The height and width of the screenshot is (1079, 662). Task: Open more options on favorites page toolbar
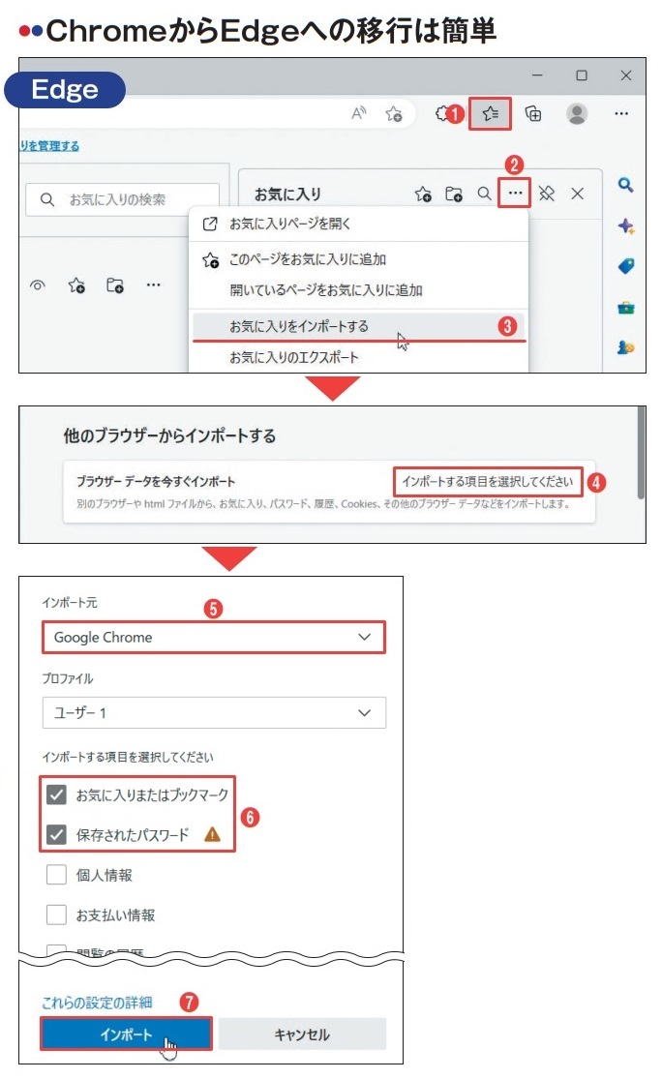pyautogui.click(x=154, y=285)
